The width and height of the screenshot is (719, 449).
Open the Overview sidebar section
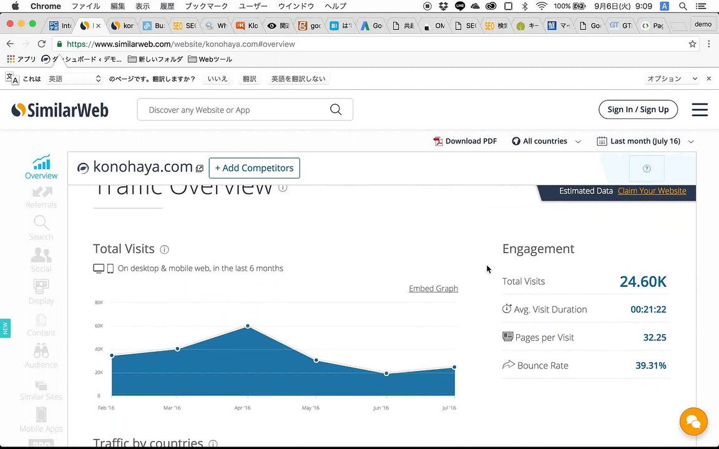pos(41,167)
